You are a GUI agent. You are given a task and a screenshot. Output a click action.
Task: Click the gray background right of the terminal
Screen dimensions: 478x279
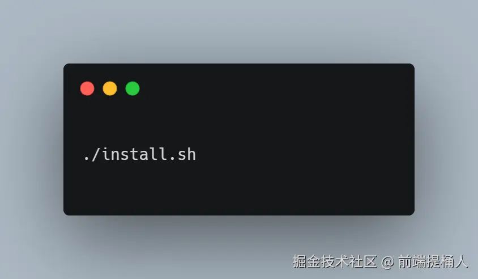coord(447,139)
